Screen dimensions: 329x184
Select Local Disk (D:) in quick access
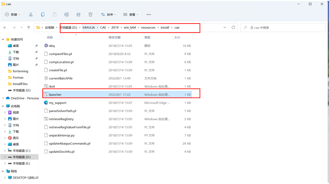point(19,90)
